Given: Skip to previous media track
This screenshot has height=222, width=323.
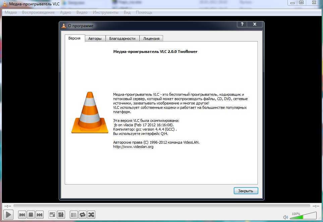Looking at the screenshot, I should coord(22,215).
